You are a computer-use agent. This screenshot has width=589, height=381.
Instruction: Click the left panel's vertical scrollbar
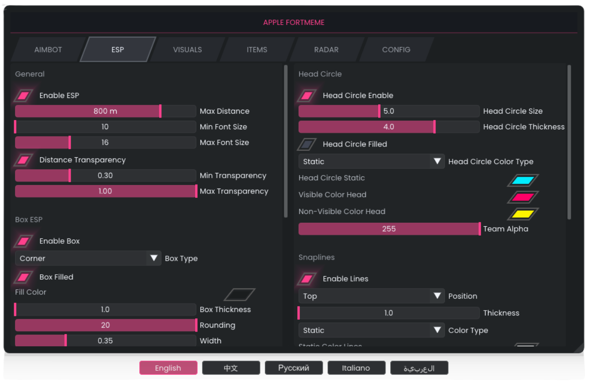(x=286, y=142)
